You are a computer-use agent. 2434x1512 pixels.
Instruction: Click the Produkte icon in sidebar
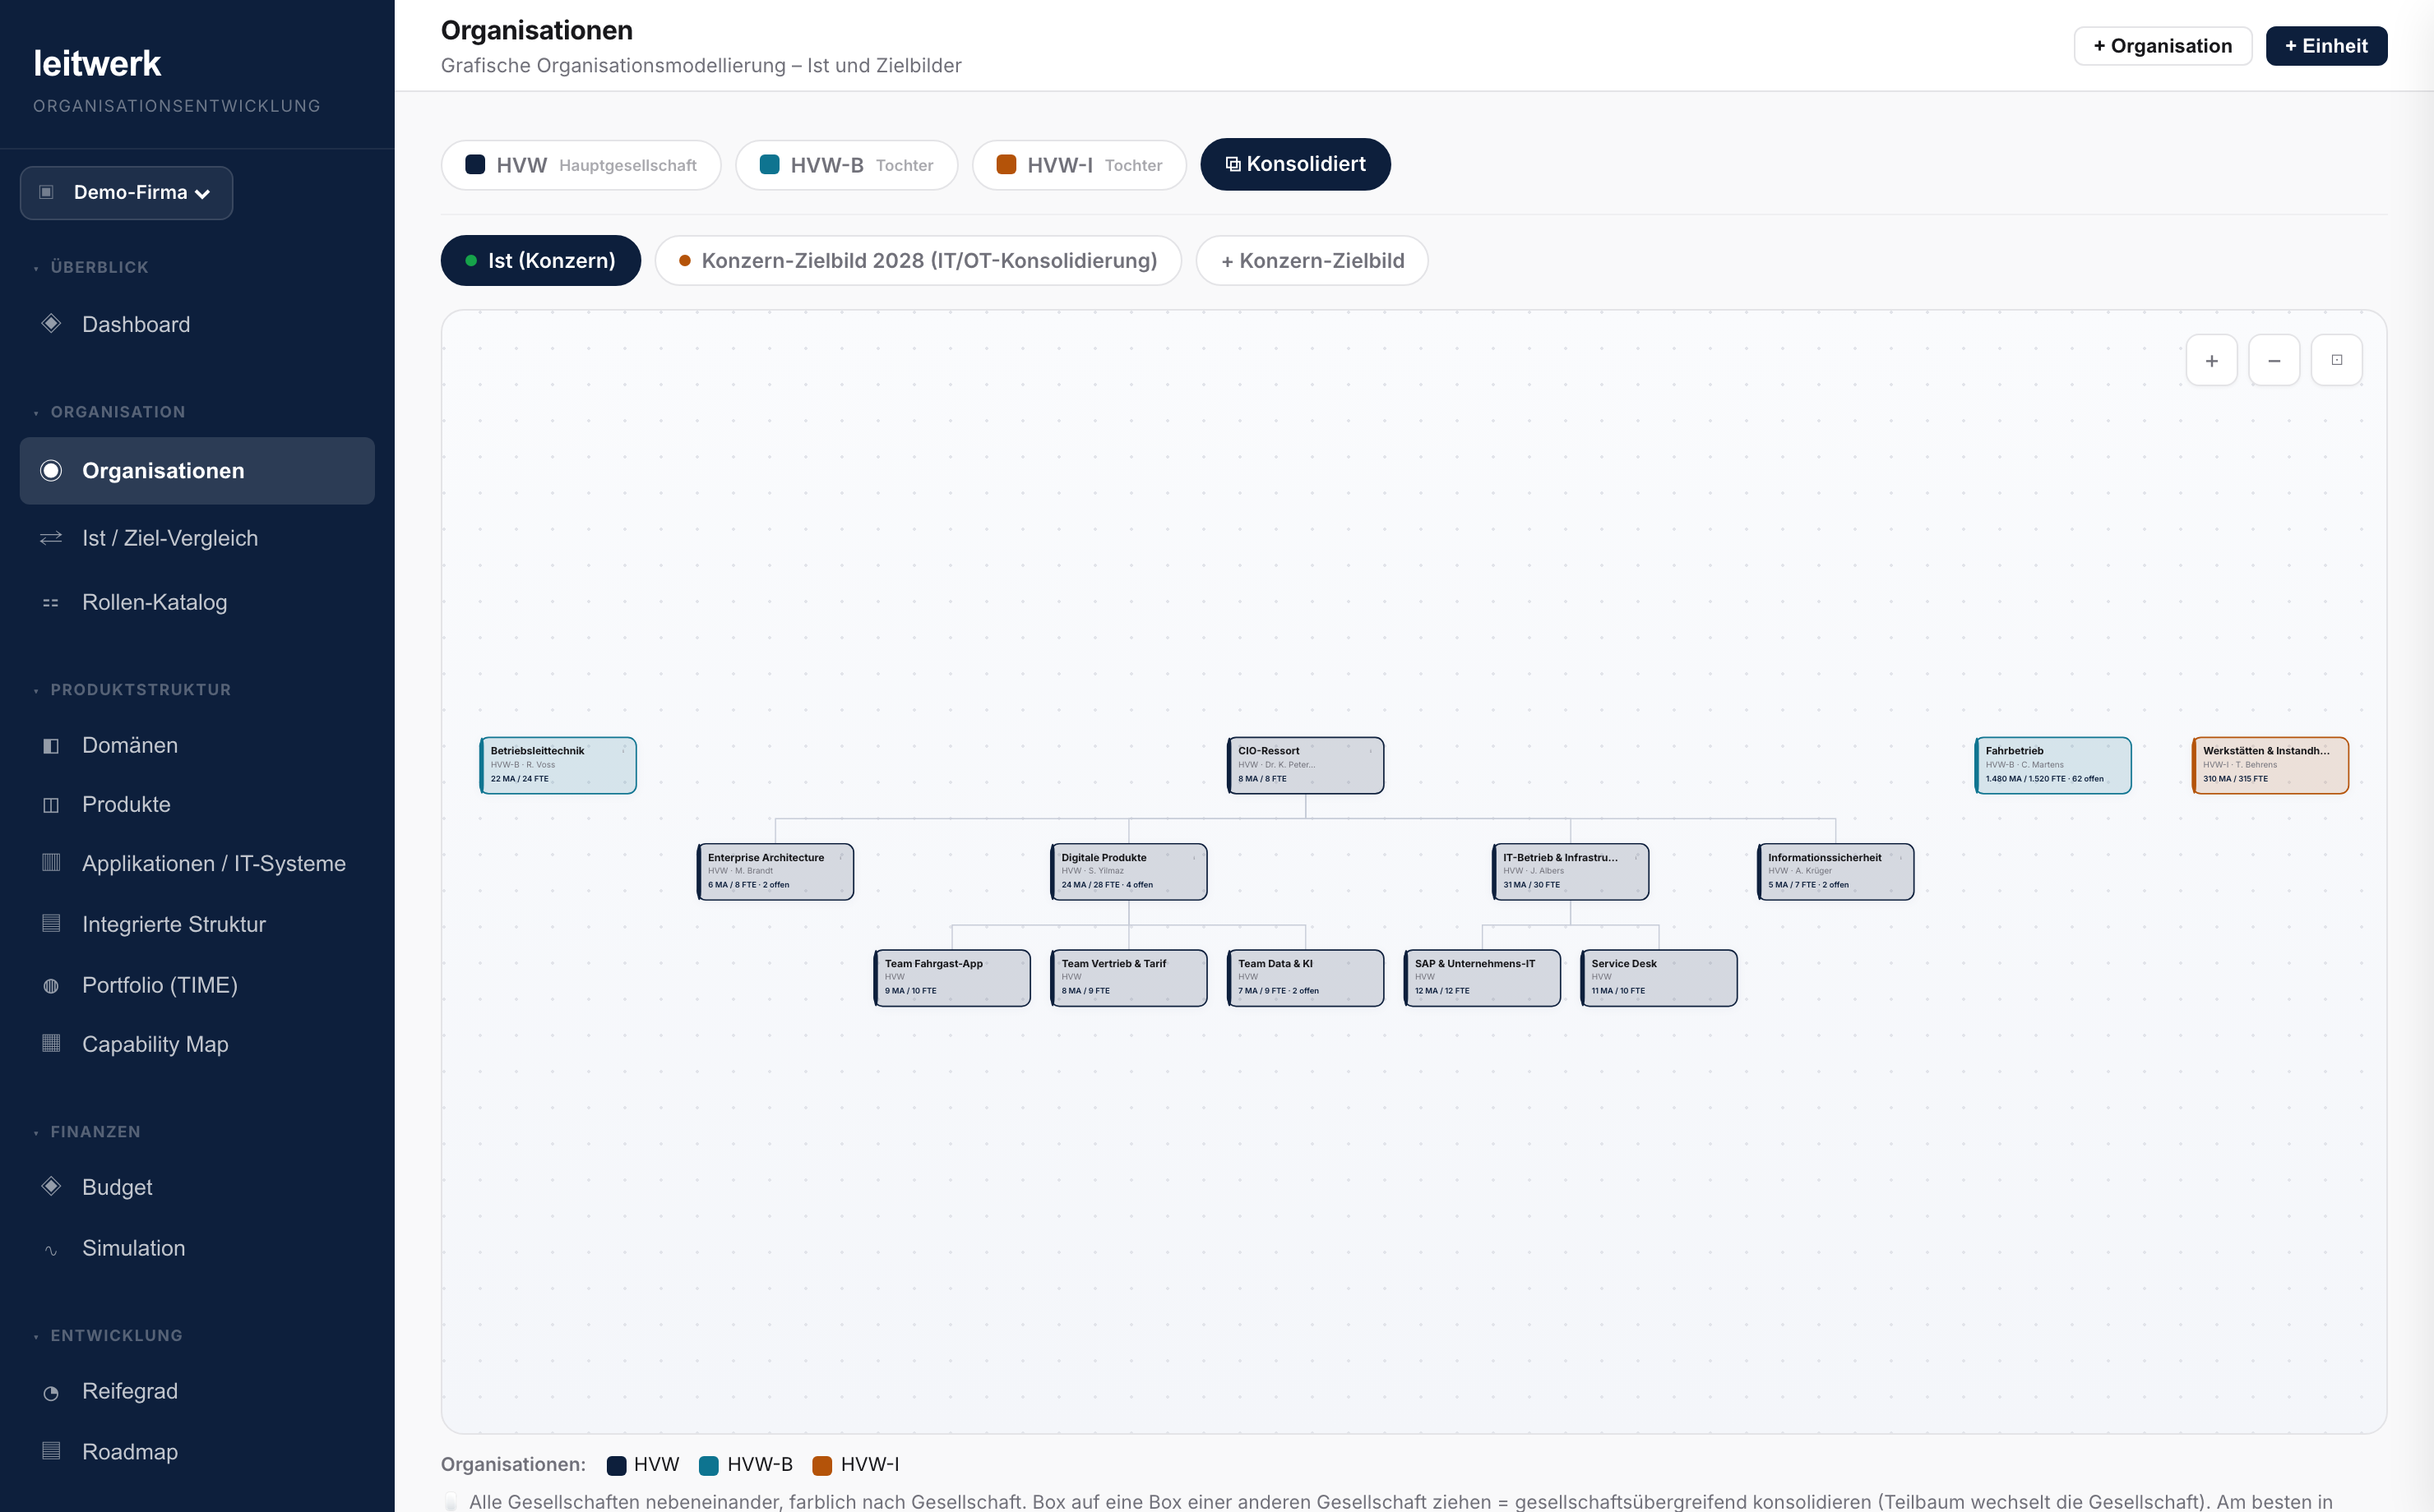(51, 805)
